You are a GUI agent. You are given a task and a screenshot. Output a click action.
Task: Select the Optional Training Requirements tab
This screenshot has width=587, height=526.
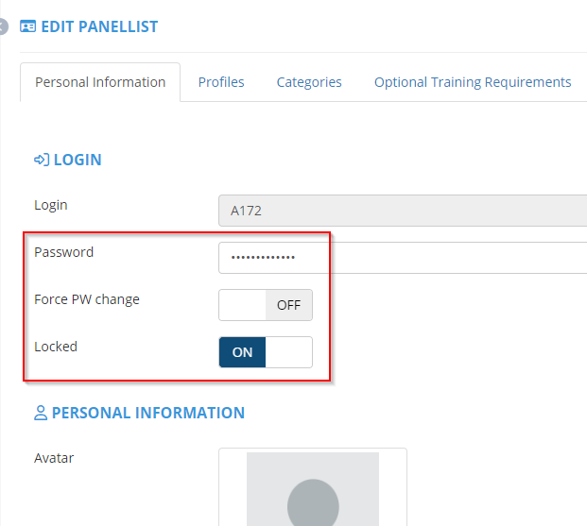[x=473, y=82]
